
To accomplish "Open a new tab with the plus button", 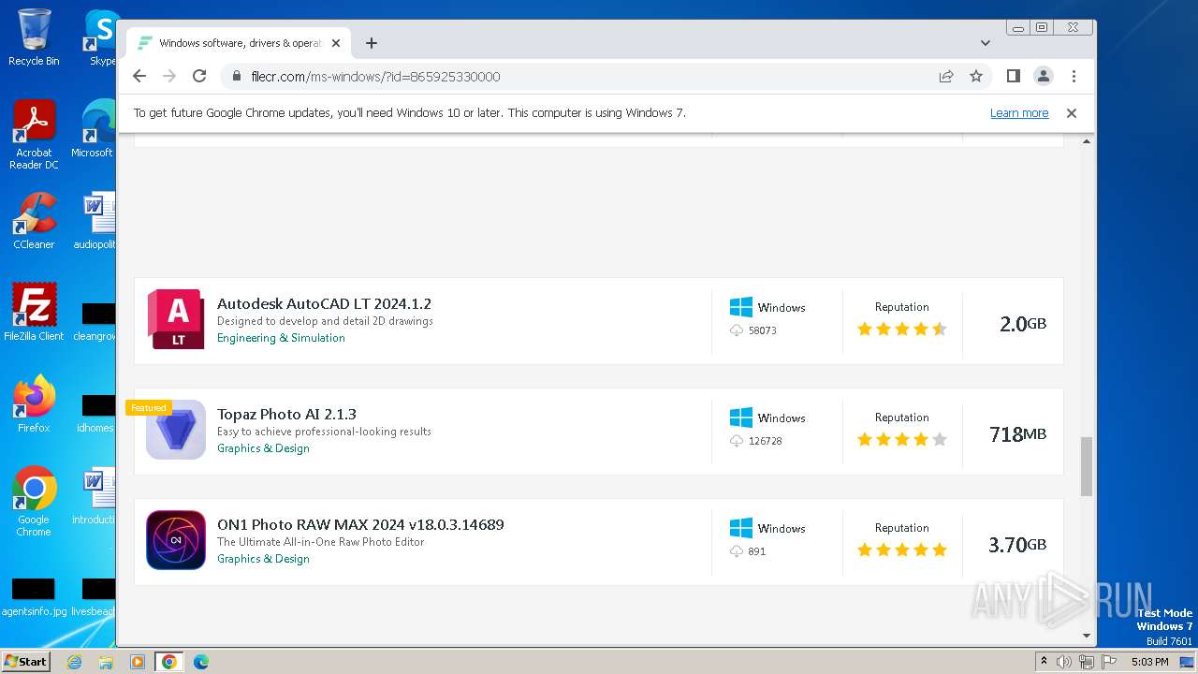I will [372, 43].
